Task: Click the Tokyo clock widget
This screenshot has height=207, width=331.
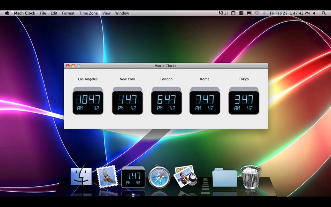Action: coord(244,101)
